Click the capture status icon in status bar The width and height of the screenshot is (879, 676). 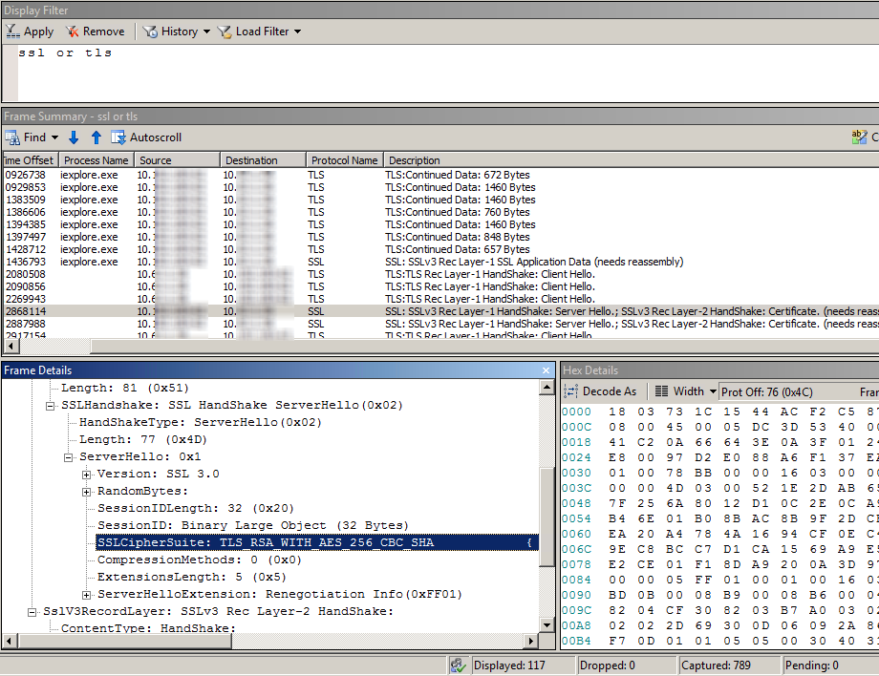point(458,665)
